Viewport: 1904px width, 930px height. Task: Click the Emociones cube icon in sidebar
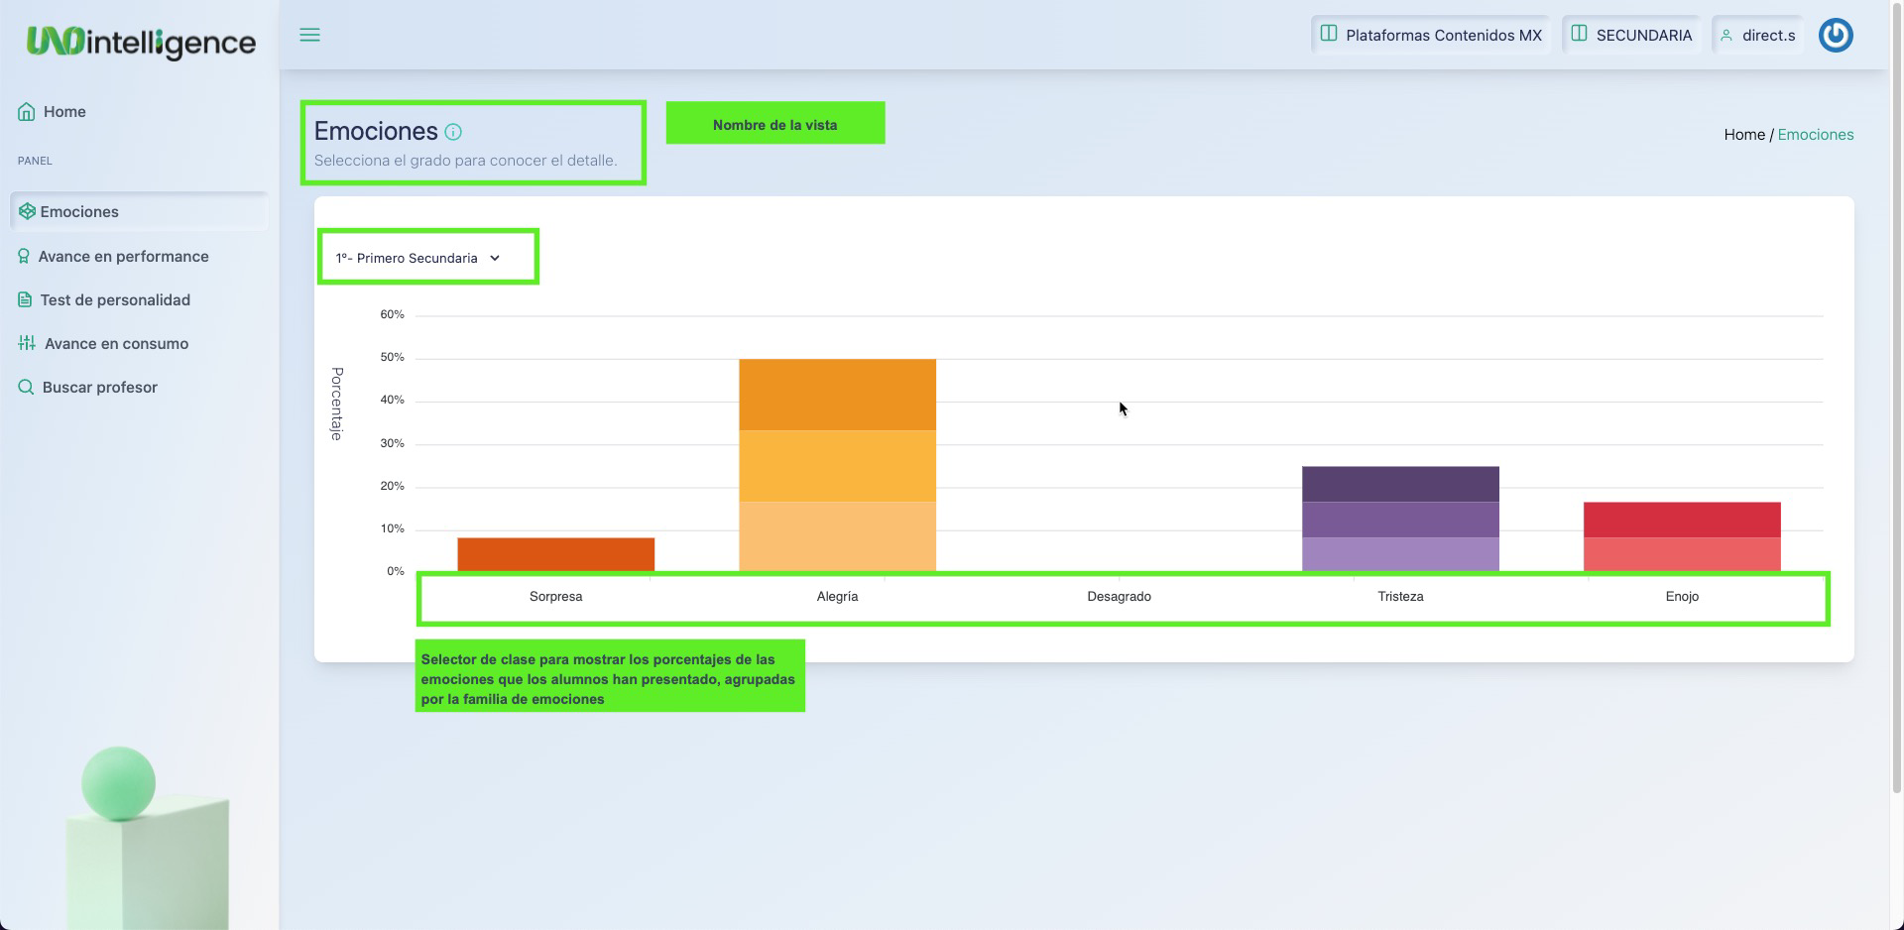click(x=27, y=211)
